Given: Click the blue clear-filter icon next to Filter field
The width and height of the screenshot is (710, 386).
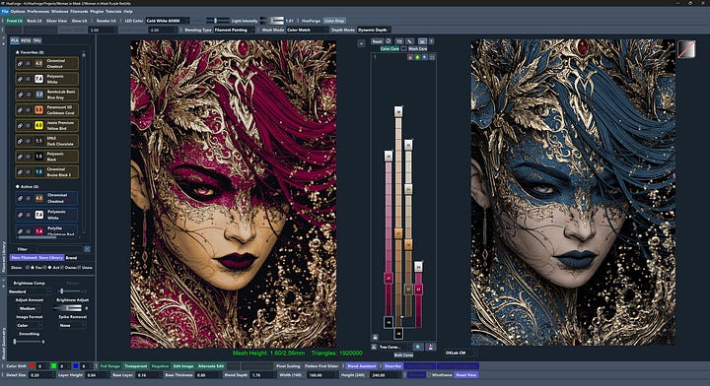Looking at the screenshot, I should [87, 249].
